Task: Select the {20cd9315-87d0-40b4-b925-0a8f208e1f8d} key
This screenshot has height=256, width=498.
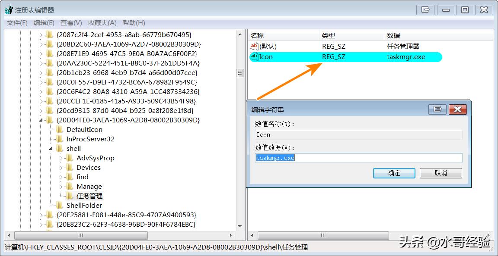Action: tap(125, 111)
